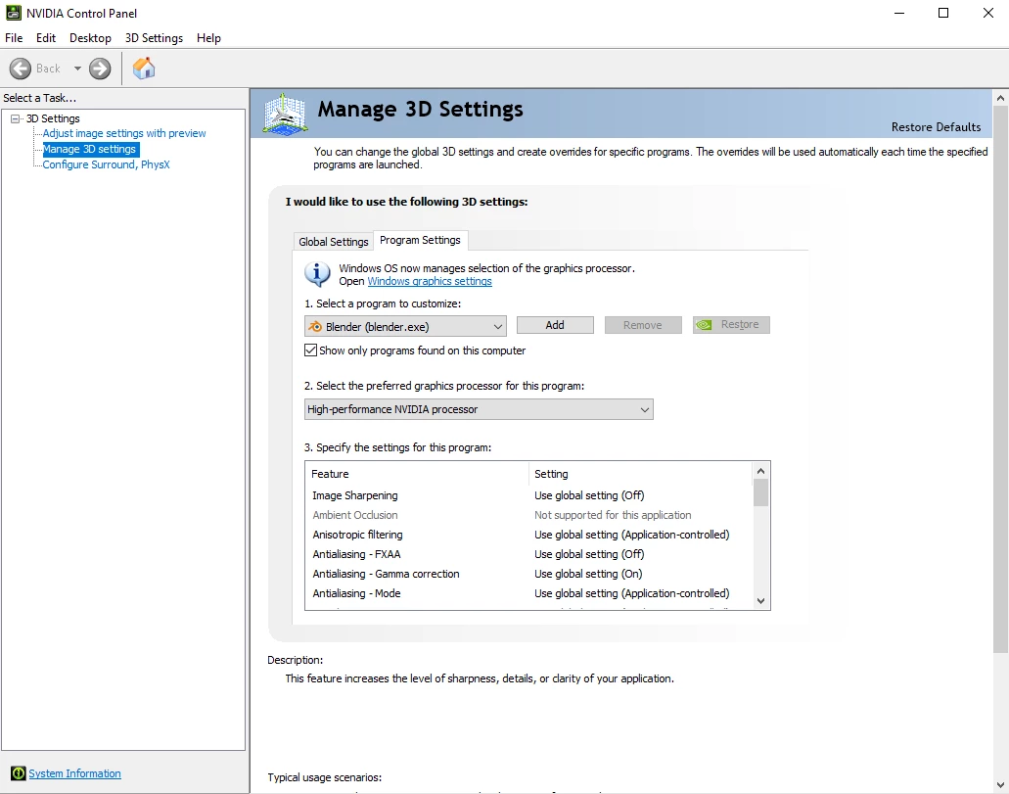Toggle Show only programs found on this computer
1009x794 pixels.
click(311, 350)
